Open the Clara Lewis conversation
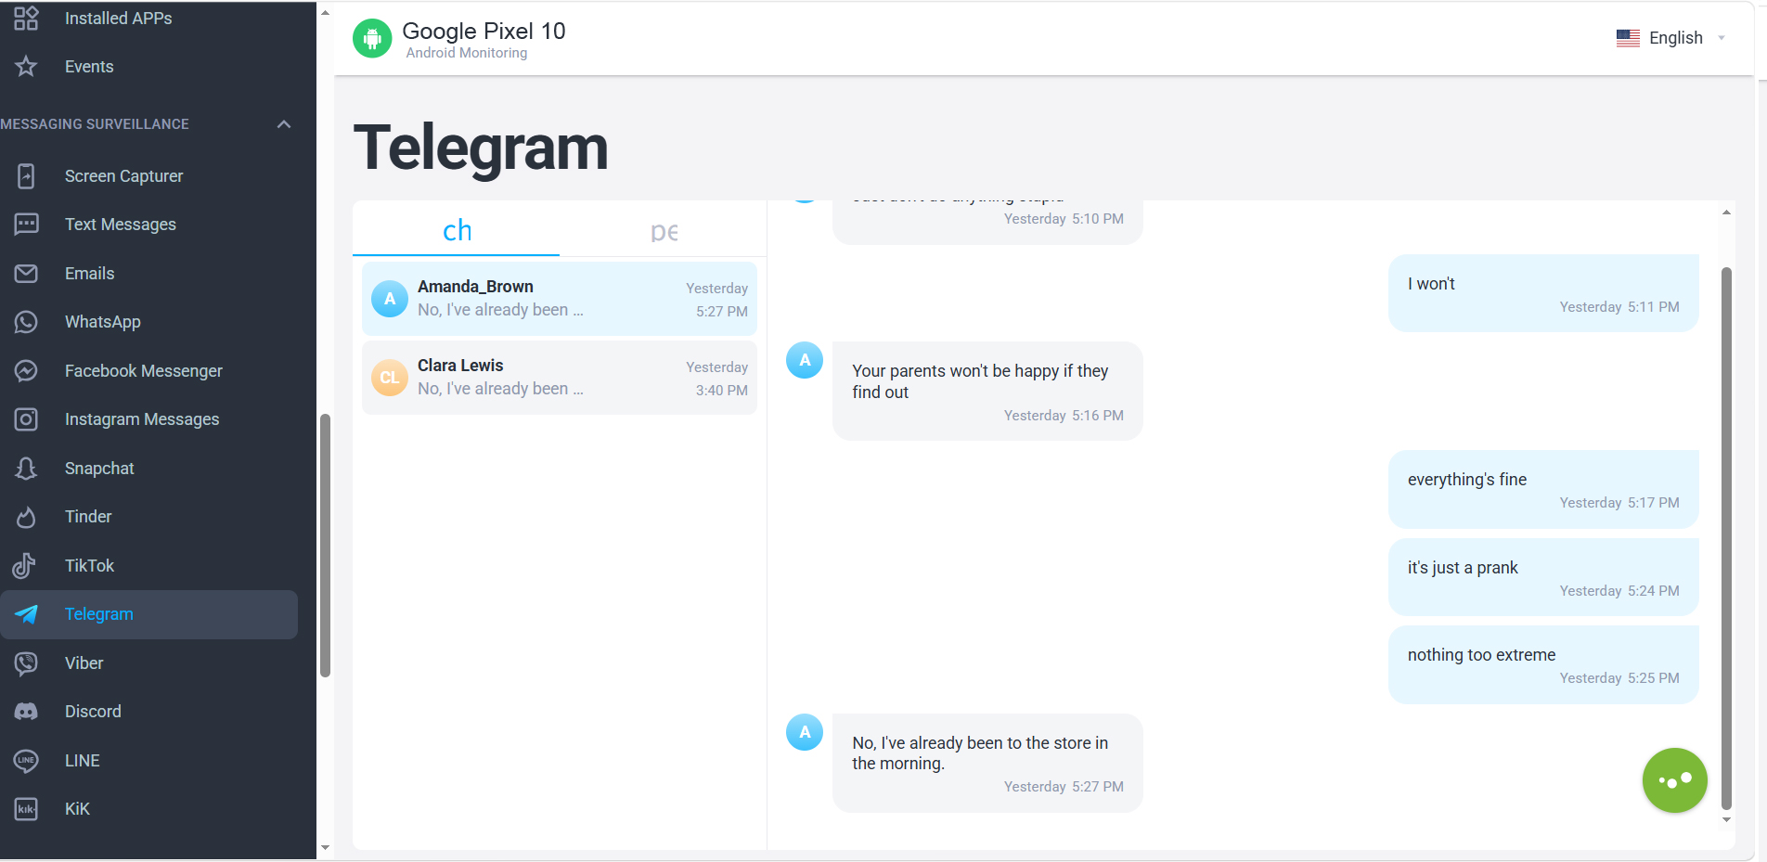The width and height of the screenshot is (1767, 862). click(x=560, y=378)
